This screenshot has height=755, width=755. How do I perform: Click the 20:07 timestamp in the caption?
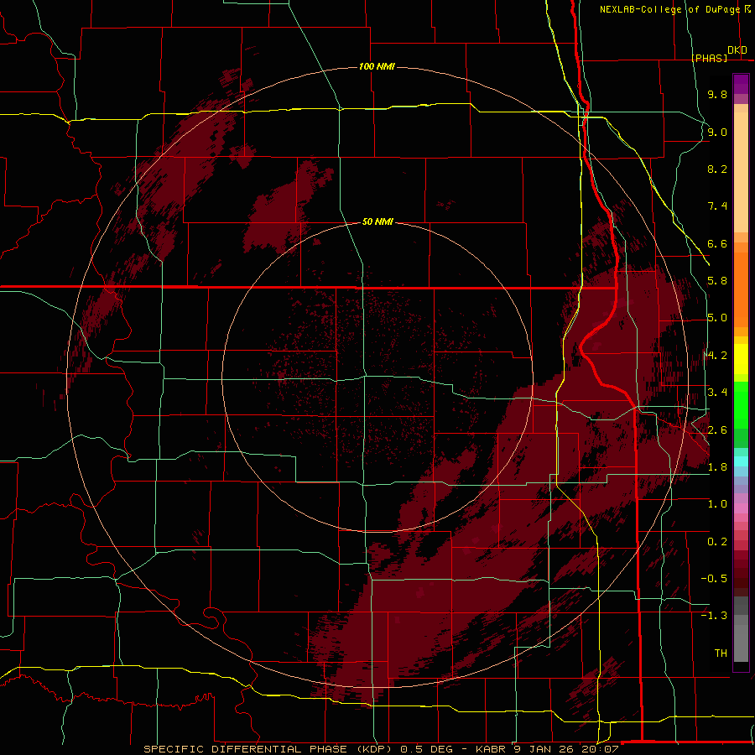pos(601,749)
